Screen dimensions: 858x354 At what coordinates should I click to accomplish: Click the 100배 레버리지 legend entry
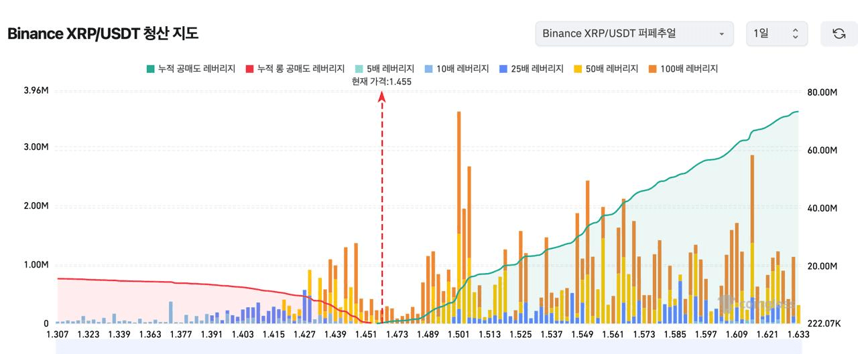click(x=683, y=69)
